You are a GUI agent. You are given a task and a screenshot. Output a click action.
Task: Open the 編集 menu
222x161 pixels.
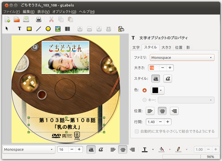coord(29,12)
